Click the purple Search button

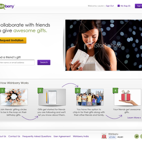[44, 62]
